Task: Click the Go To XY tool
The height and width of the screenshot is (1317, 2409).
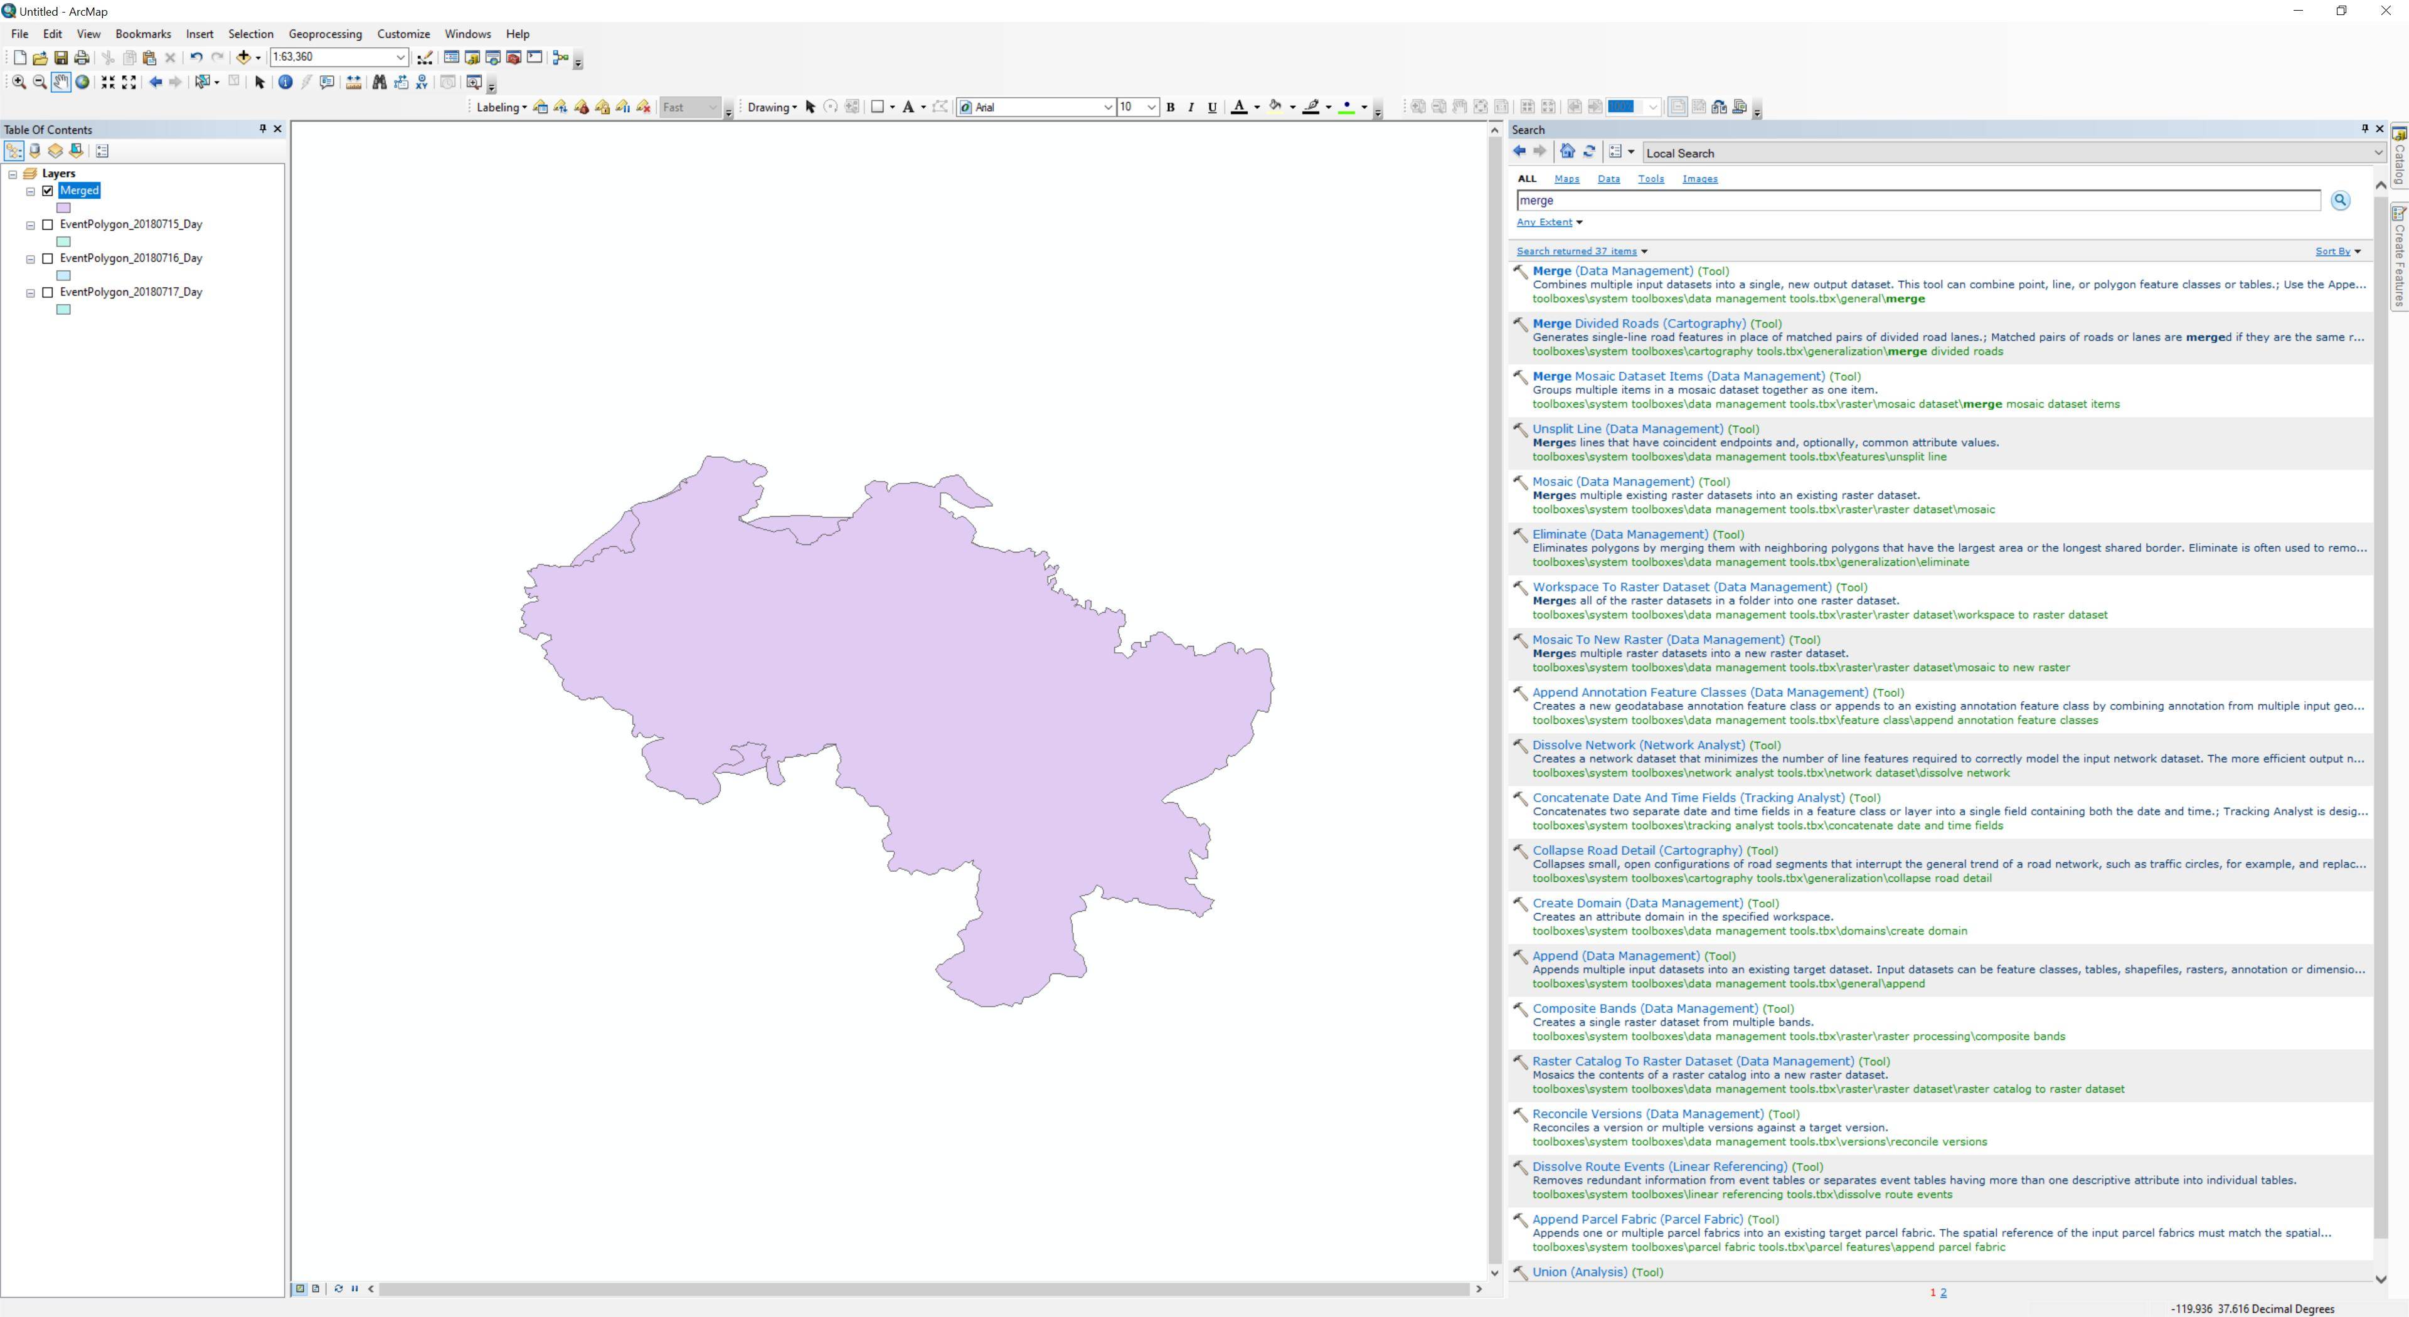Action: coord(422,82)
